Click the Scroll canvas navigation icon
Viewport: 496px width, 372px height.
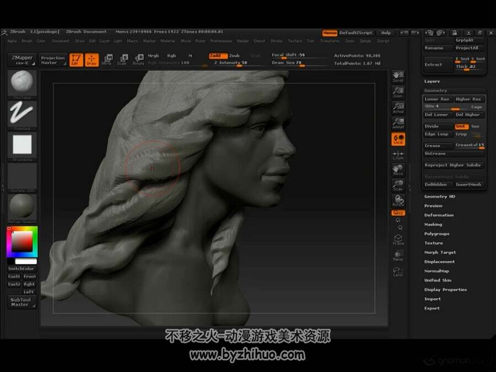point(398,76)
